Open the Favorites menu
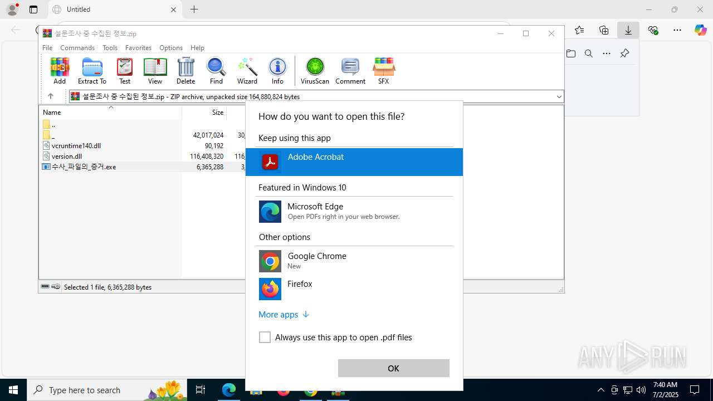713x401 pixels. 138,48
